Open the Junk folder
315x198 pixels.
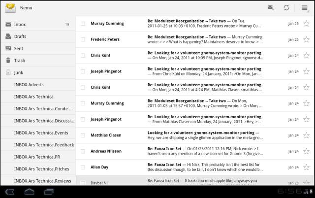(x=37, y=72)
